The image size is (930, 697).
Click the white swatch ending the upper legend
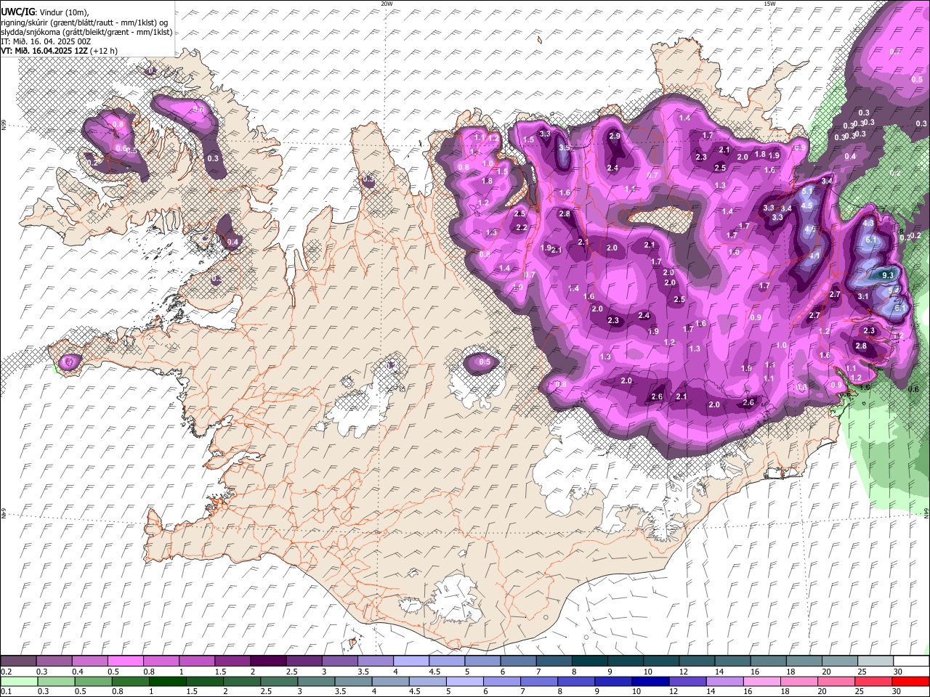pyautogui.click(x=910, y=661)
